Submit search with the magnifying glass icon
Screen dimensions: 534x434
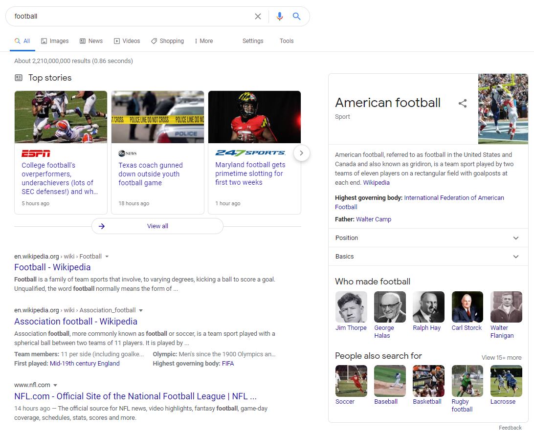click(x=297, y=16)
